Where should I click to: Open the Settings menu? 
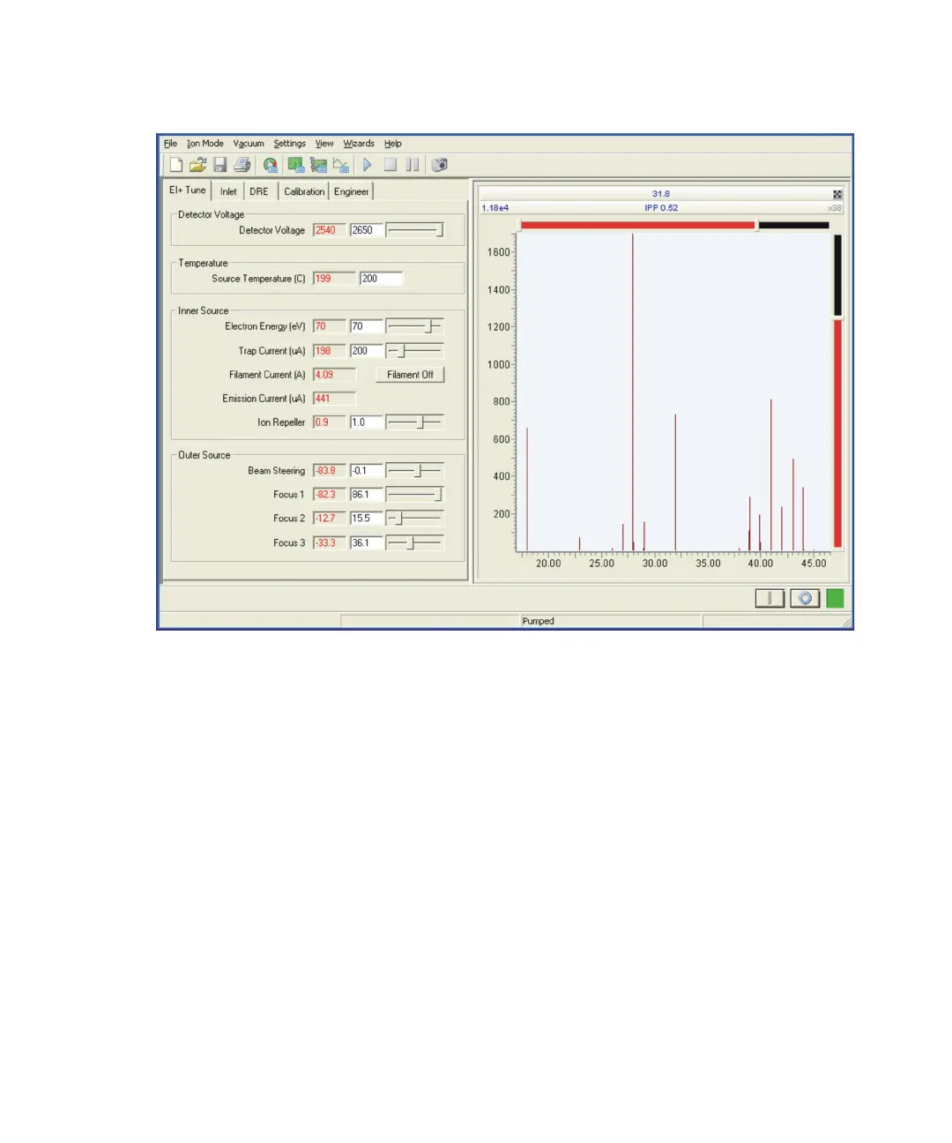(x=289, y=144)
